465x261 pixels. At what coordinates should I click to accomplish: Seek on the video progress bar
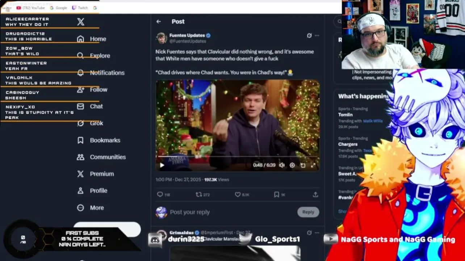[238, 157]
